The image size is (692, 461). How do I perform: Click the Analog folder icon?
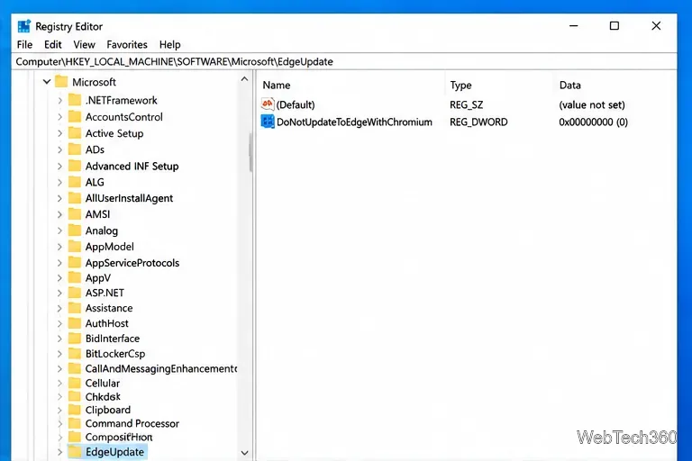coord(75,230)
